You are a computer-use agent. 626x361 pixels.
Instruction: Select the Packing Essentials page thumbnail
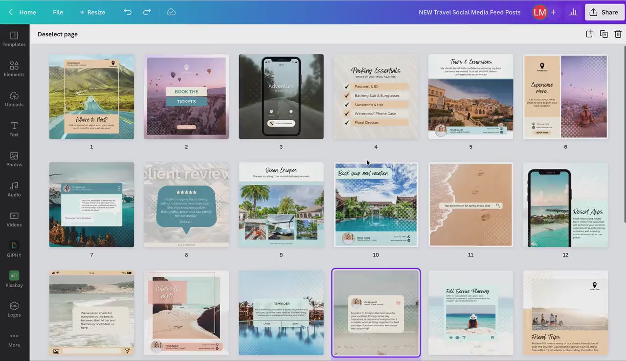[x=376, y=96]
